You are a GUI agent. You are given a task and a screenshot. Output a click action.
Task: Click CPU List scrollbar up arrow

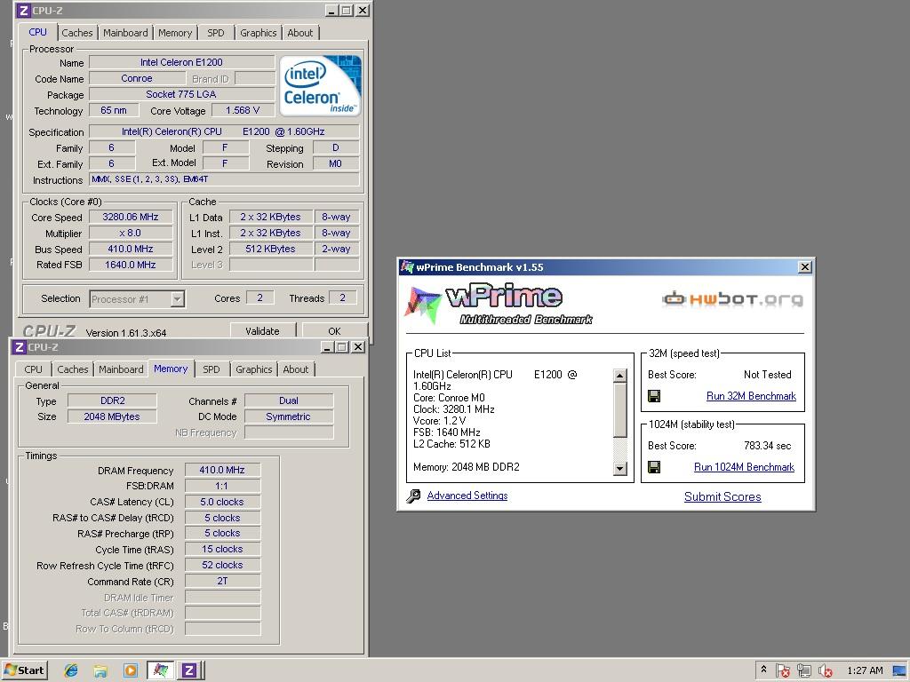tap(619, 376)
